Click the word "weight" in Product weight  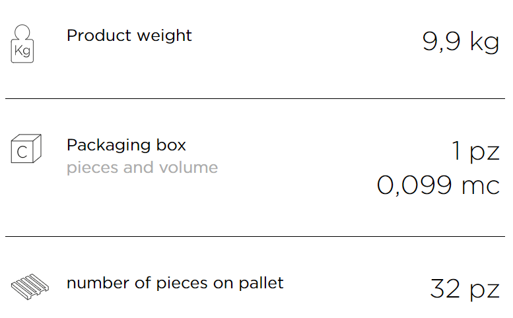click(164, 36)
